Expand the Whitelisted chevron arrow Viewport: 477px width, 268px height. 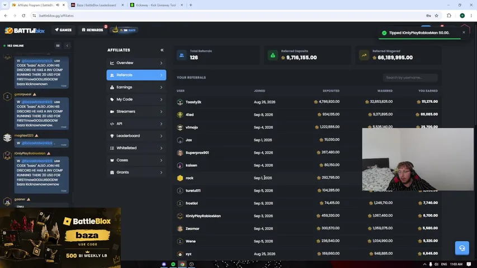(x=161, y=148)
